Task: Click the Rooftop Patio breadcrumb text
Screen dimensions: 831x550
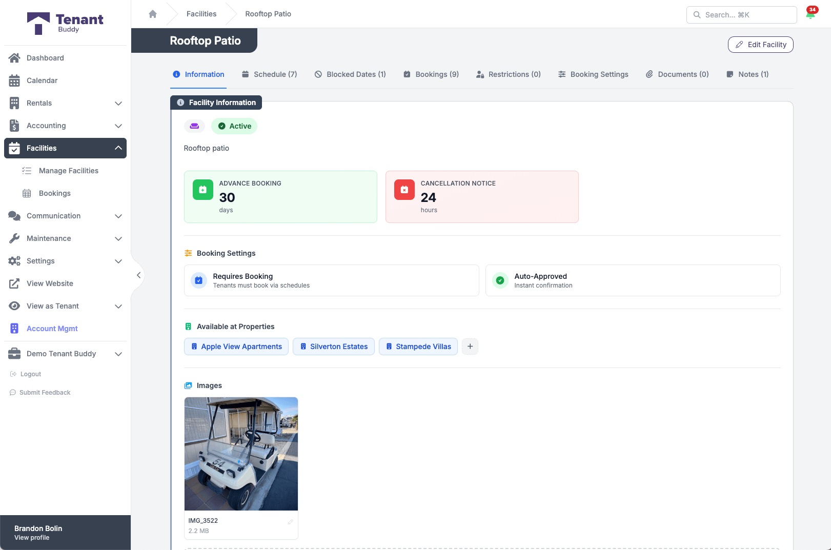Action: coord(268,14)
